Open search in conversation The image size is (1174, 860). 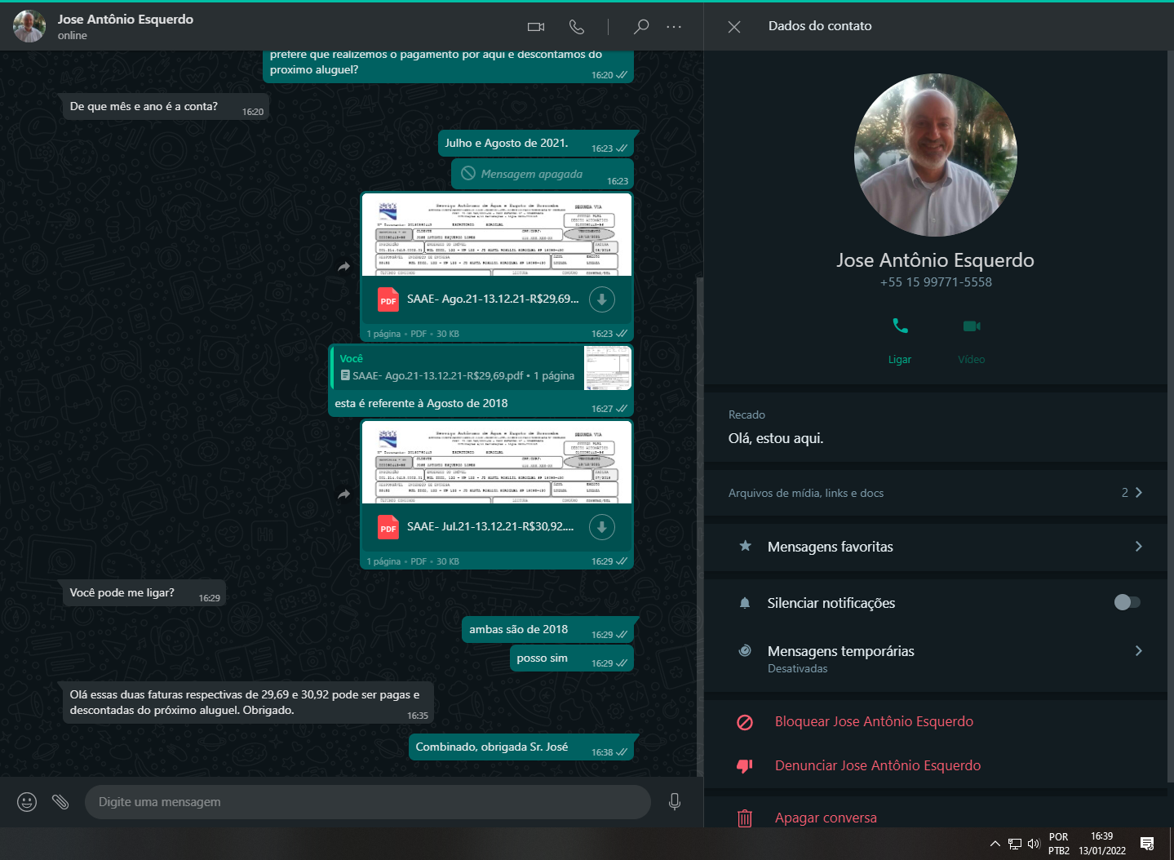(x=641, y=27)
